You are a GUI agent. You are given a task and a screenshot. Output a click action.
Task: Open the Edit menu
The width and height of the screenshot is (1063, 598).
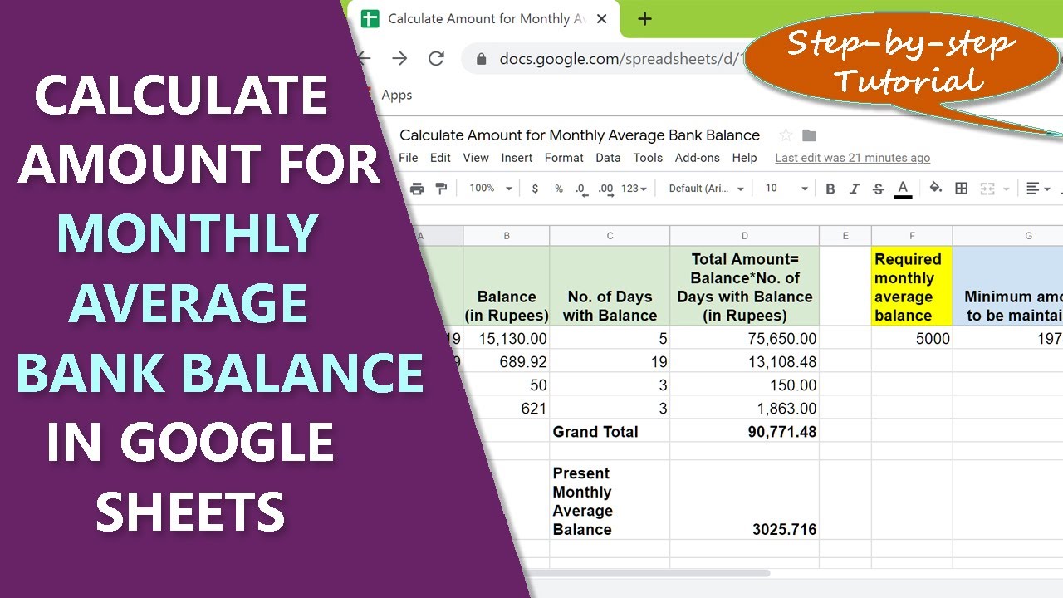441,158
